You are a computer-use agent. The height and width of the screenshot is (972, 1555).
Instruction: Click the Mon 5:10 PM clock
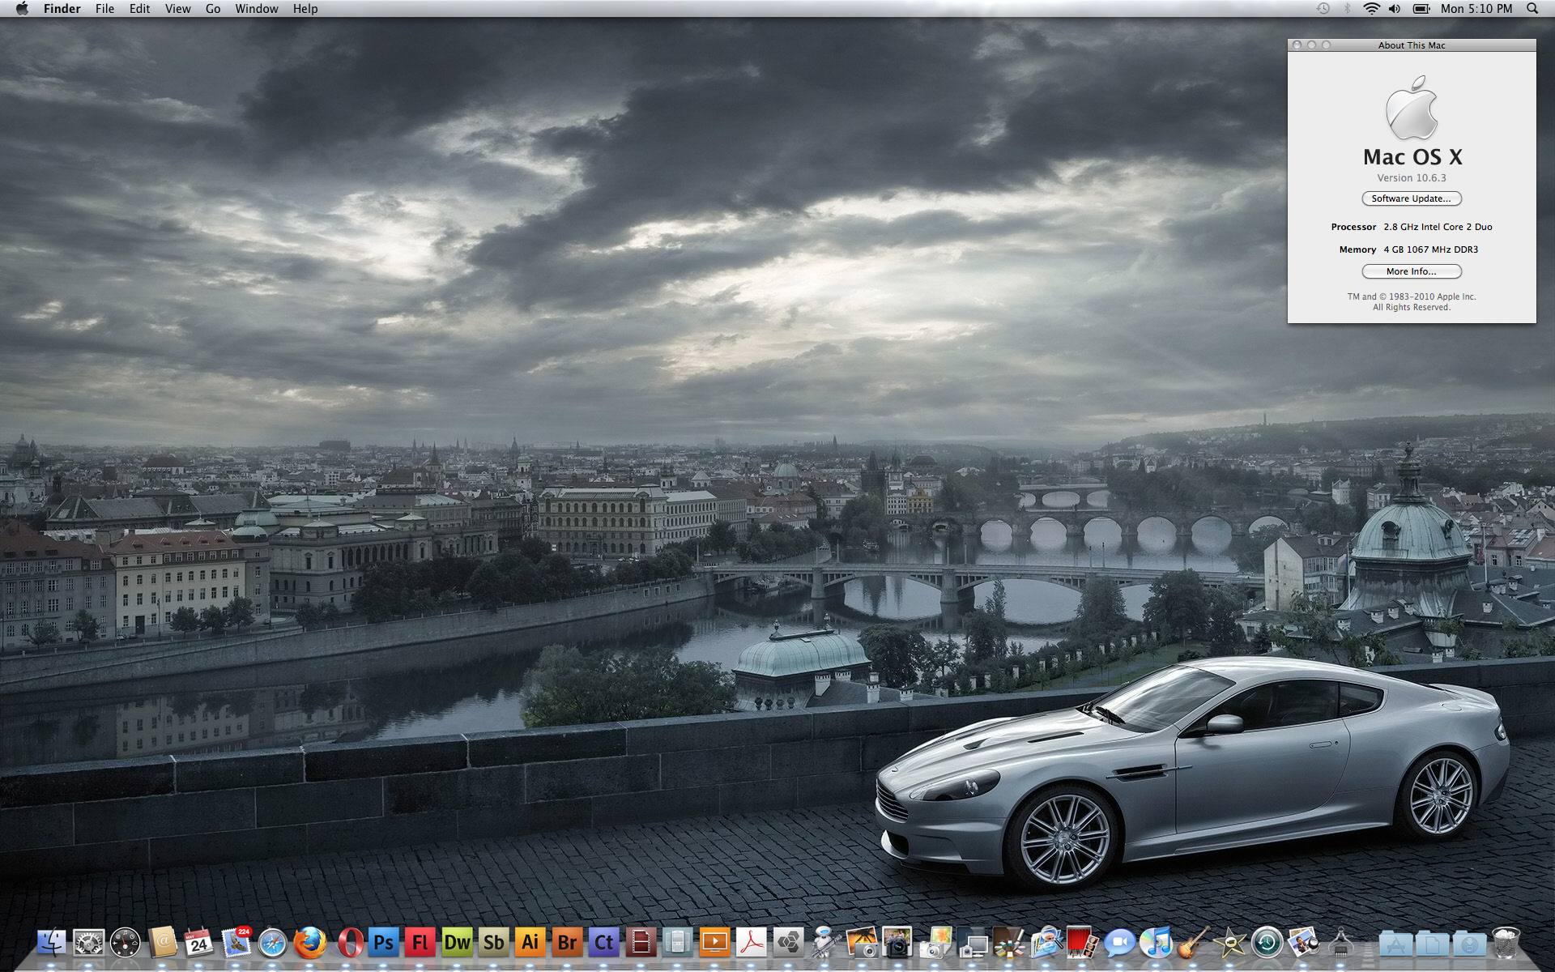coord(1476,9)
